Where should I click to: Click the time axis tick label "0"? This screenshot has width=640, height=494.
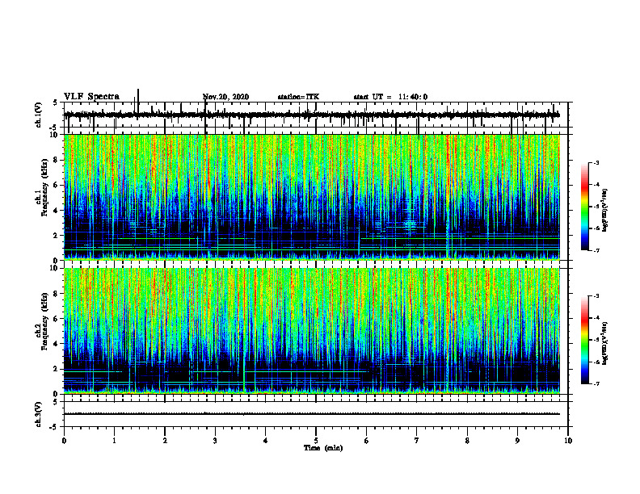tap(64, 441)
